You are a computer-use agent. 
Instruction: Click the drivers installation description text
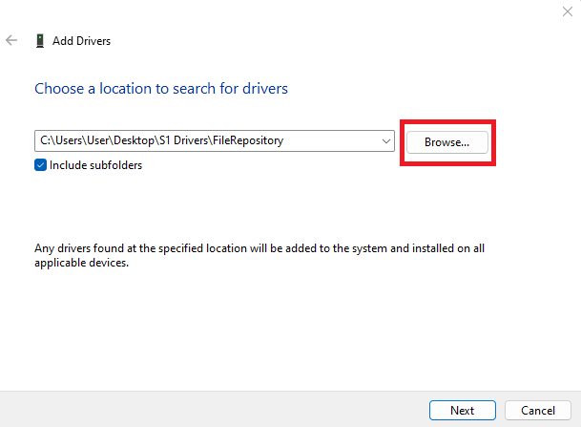(259, 255)
